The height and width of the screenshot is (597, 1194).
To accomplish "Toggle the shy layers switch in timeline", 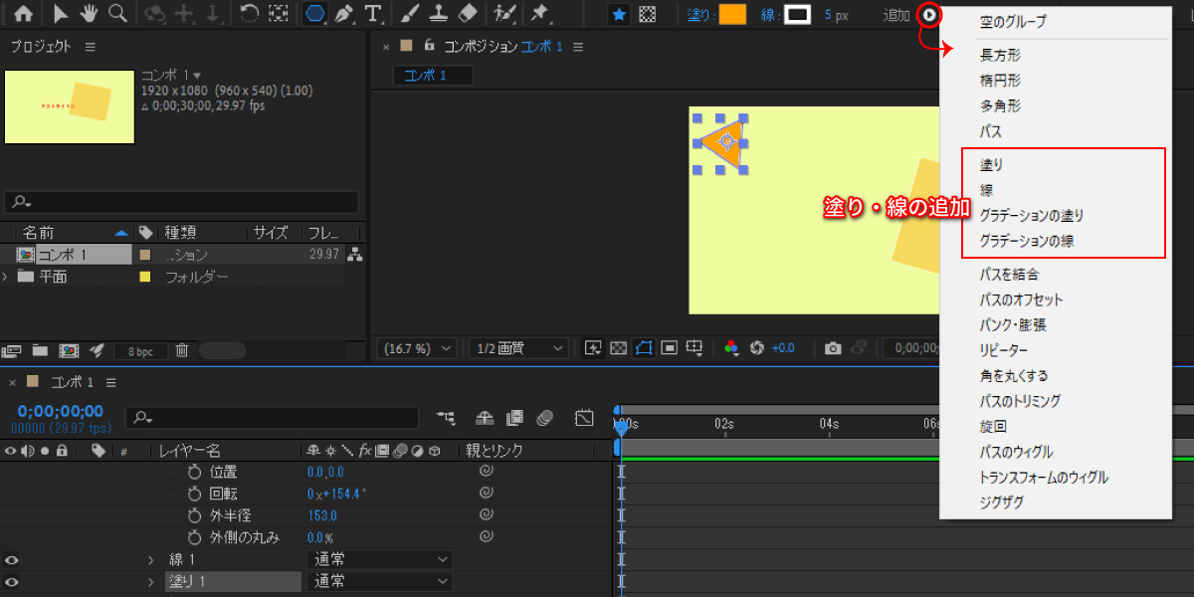I will click(485, 417).
